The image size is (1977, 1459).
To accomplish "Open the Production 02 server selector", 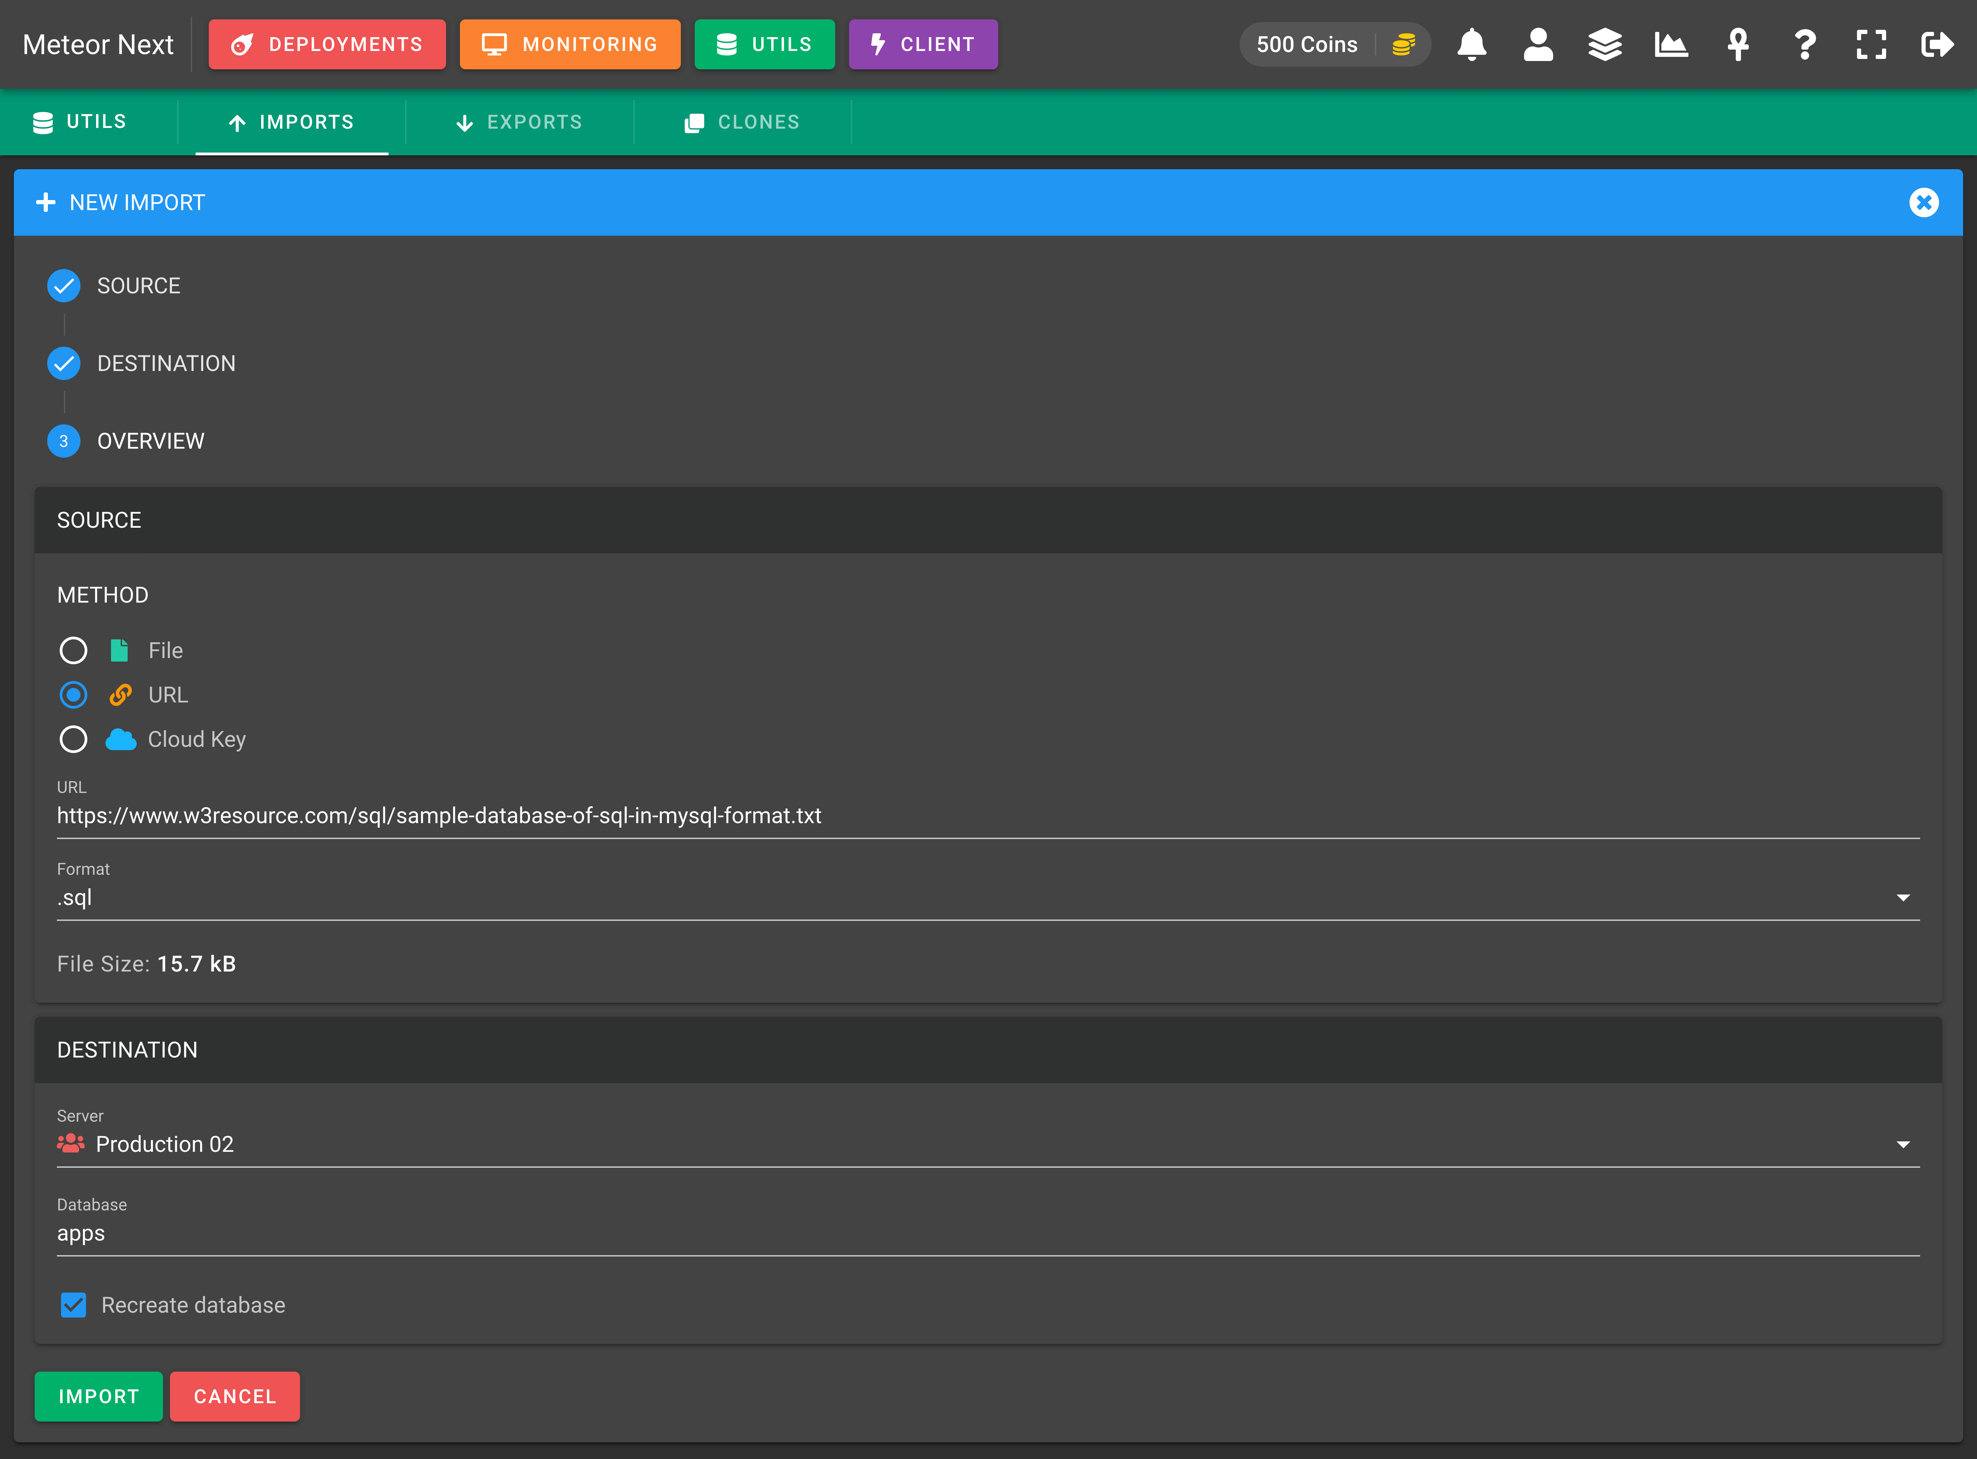I will [x=987, y=1144].
